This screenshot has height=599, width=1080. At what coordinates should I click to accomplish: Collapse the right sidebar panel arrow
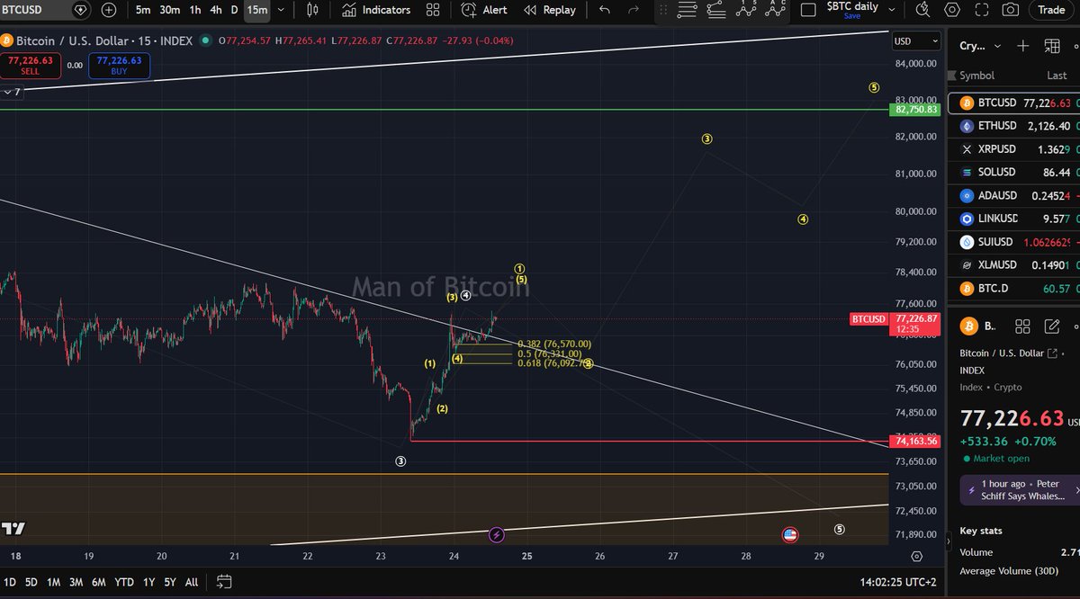coord(950,541)
